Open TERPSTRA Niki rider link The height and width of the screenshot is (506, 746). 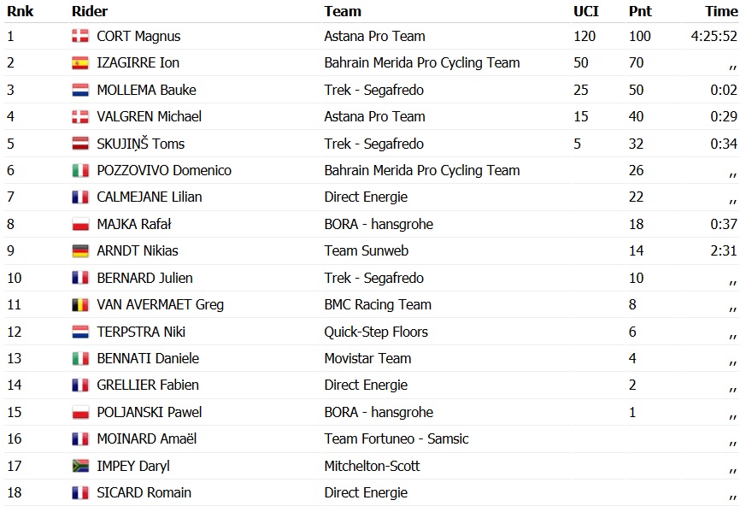click(x=141, y=332)
